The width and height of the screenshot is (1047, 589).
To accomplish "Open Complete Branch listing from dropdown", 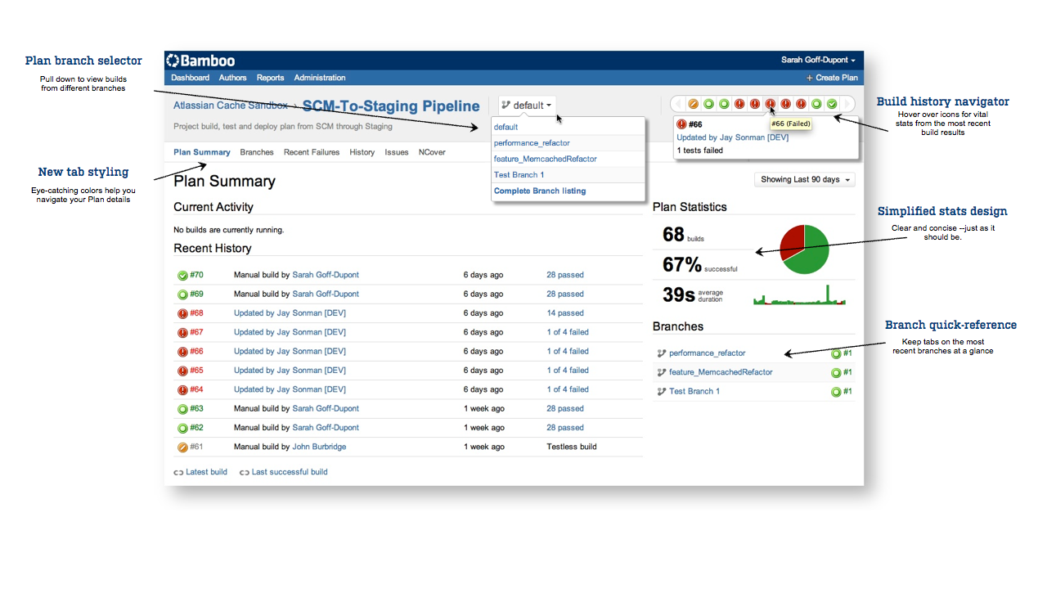I will pyautogui.click(x=540, y=191).
